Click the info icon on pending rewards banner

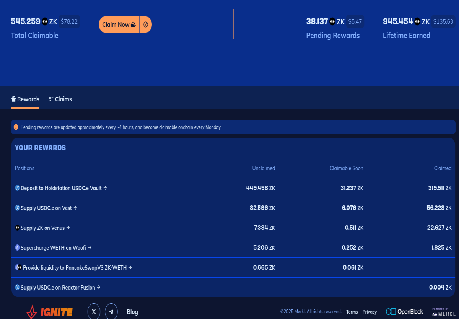(x=16, y=127)
